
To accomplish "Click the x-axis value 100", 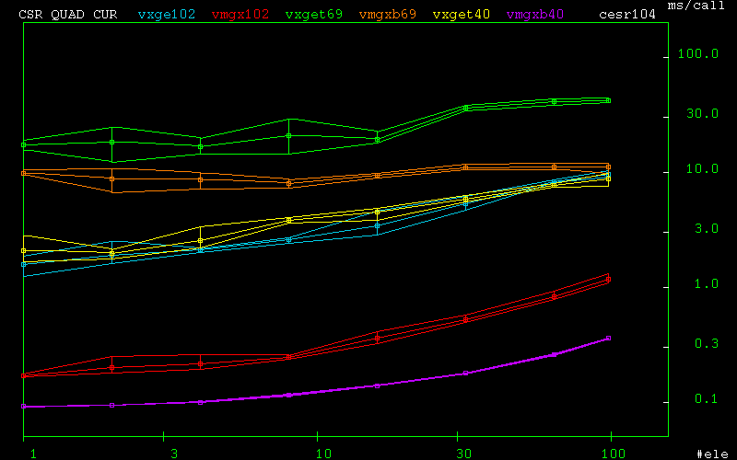I will (614, 454).
